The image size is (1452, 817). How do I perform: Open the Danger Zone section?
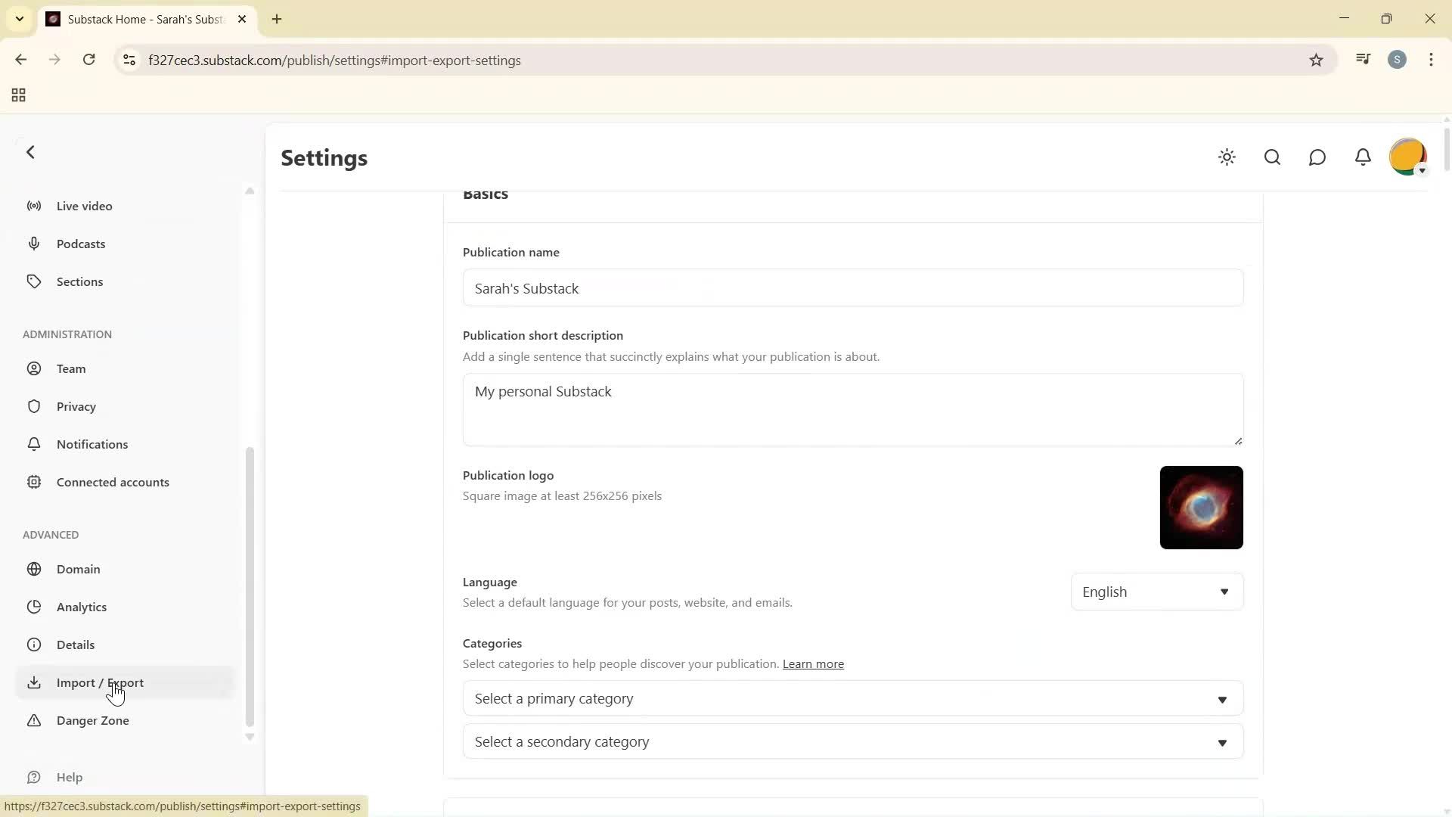tap(92, 720)
